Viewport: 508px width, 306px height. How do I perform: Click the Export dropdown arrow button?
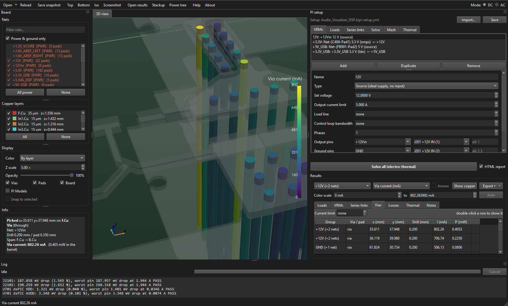click(500, 186)
